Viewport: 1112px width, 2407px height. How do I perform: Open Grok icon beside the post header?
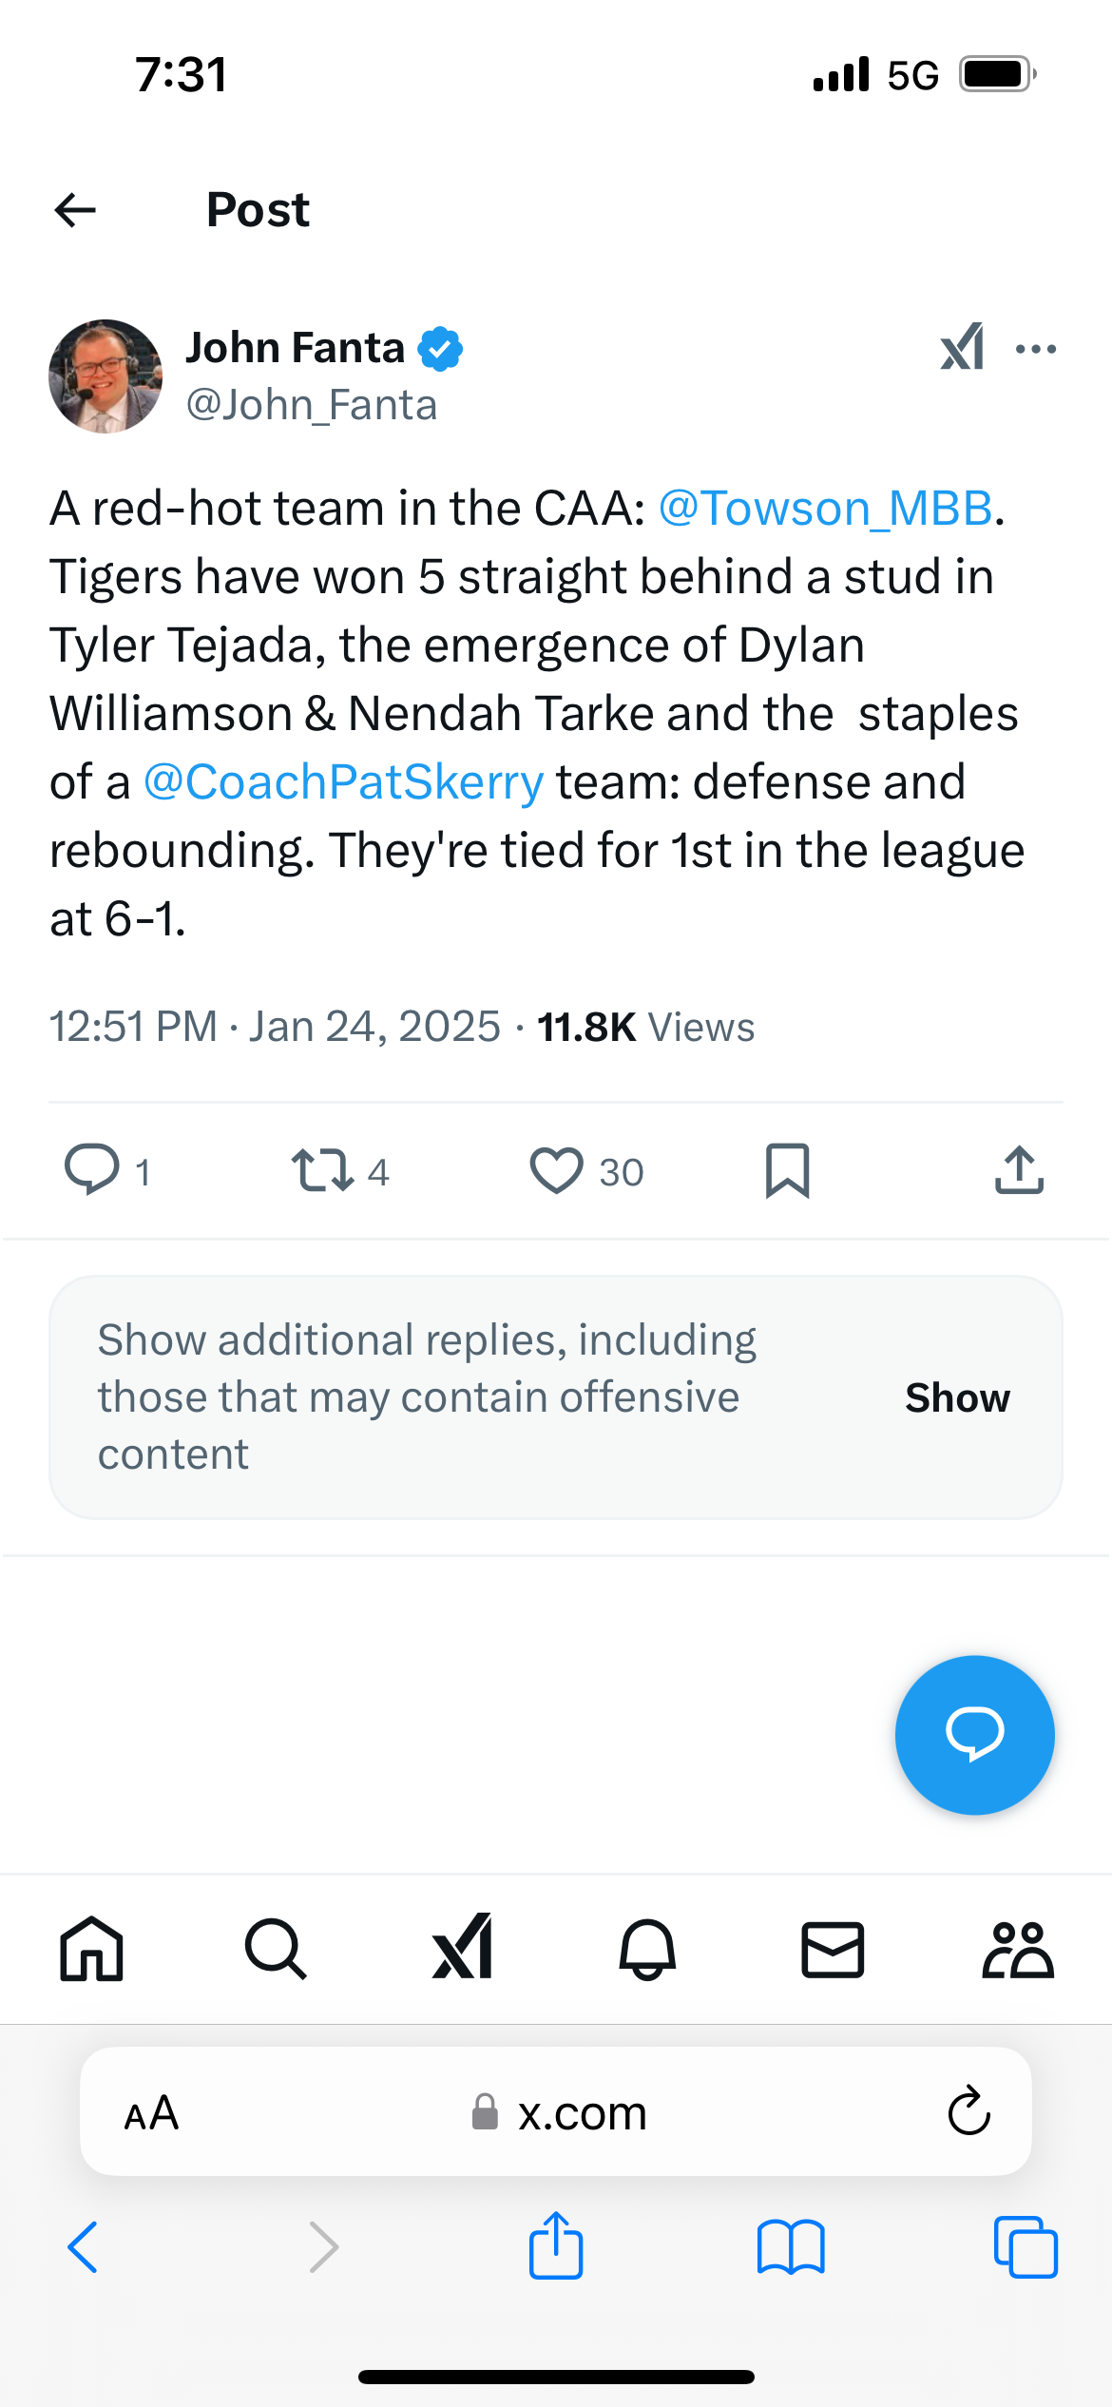click(x=962, y=348)
